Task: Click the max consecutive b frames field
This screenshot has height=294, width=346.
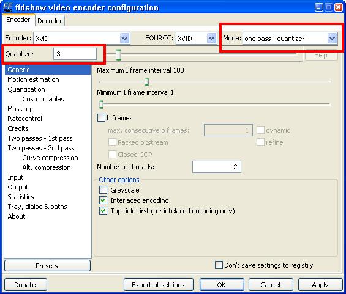Action: tap(228, 130)
